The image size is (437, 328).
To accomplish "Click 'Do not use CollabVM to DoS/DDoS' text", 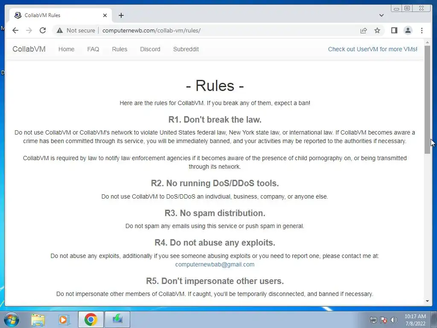I will (x=215, y=196).
